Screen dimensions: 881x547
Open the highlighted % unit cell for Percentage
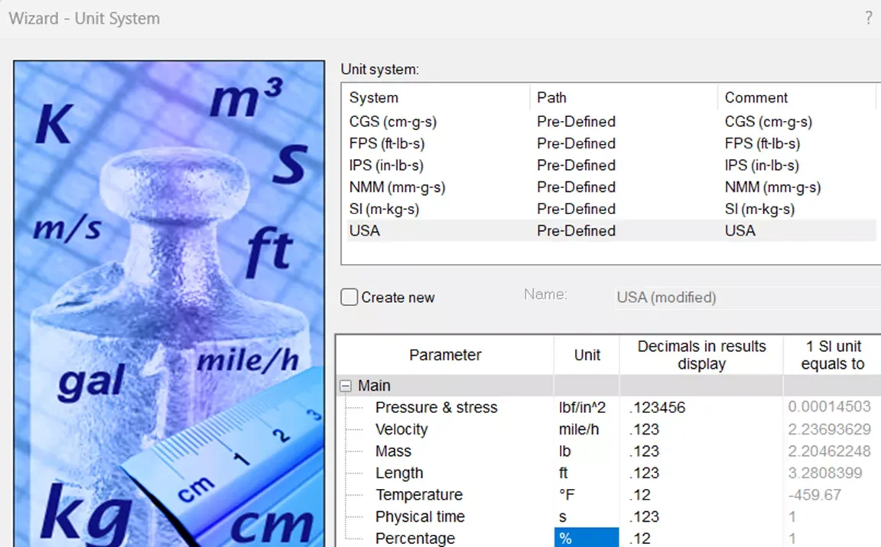tap(587, 538)
